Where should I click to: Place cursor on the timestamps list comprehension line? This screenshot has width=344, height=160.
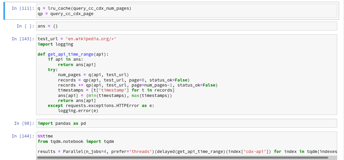116,90
